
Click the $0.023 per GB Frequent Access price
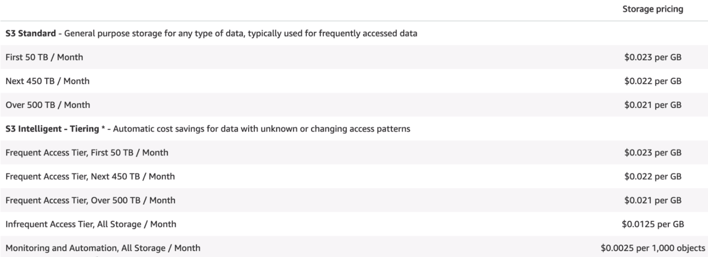coord(652,153)
